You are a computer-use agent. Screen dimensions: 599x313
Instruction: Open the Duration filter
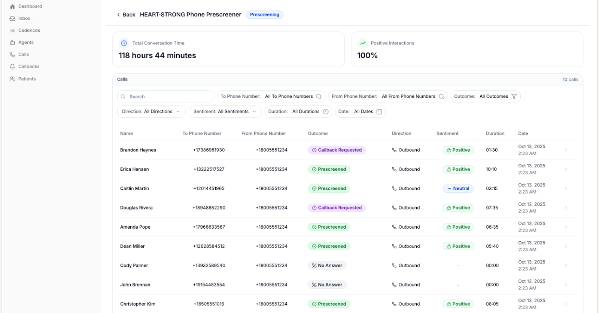click(x=298, y=111)
